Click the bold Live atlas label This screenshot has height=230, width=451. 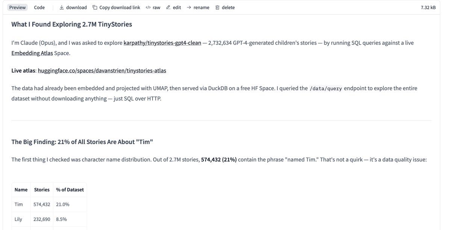23,70
